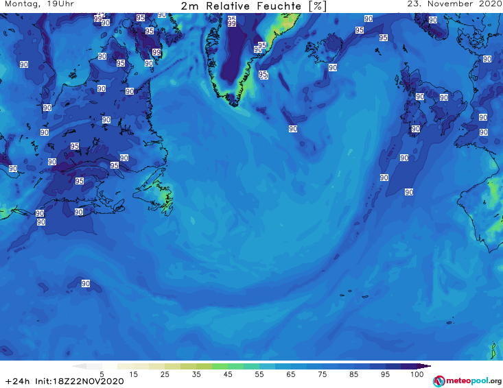This screenshot has width=503, height=388.
Task: Pick the colorbar value label '45'
Action: coord(228,374)
